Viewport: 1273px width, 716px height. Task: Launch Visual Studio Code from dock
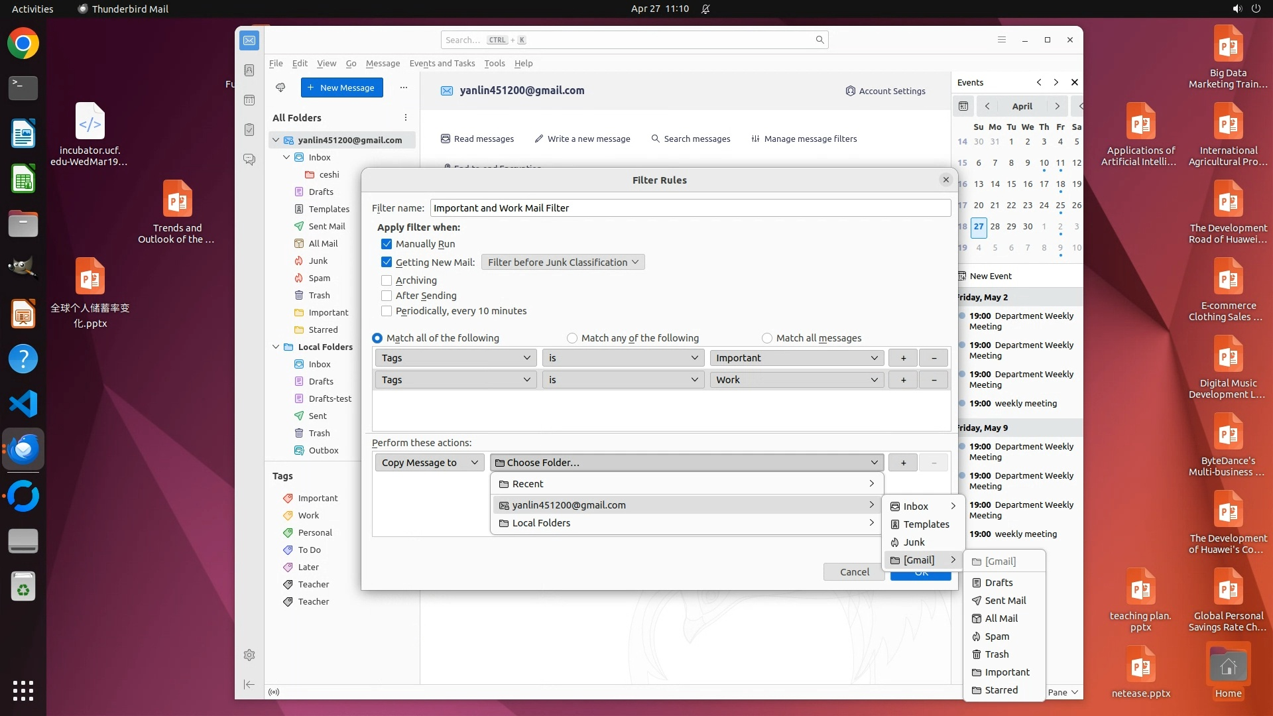[23, 404]
